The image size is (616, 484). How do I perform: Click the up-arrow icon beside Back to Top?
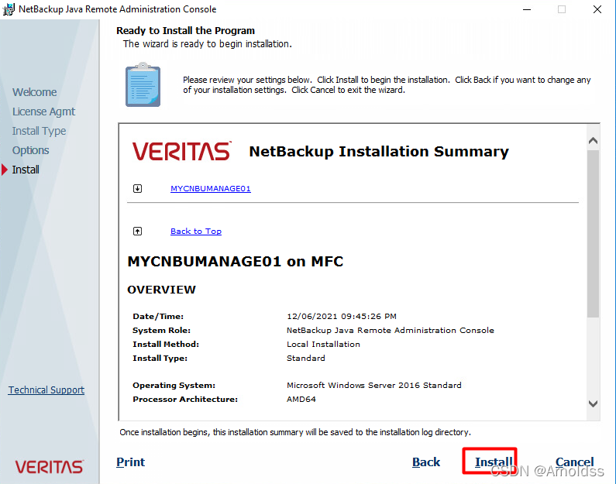coord(137,232)
